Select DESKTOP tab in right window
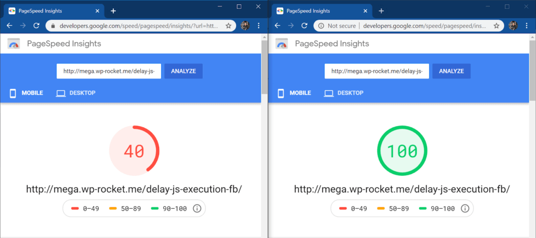Image resolution: width=536 pixels, height=238 pixels. click(343, 93)
